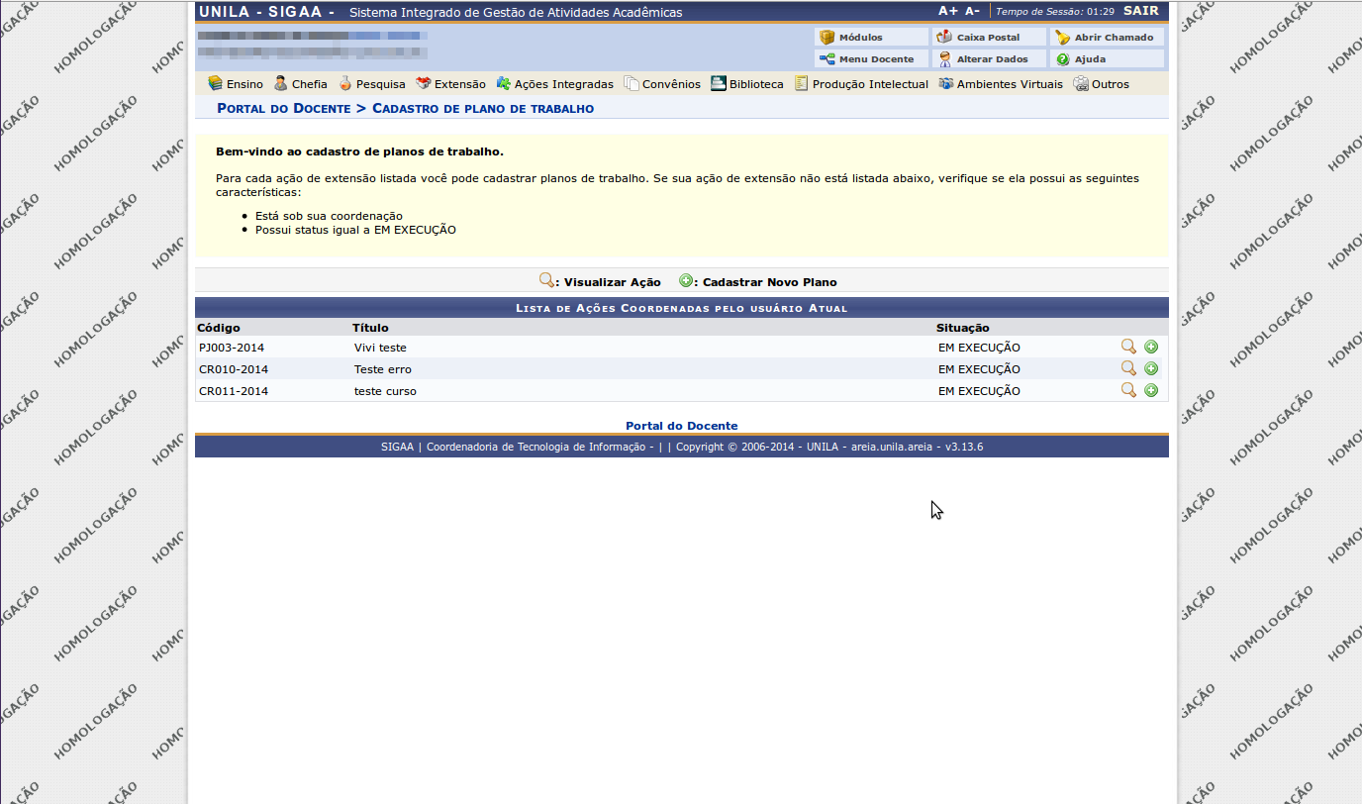This screenshot has width=1362, height=804.
Task: Increase font size with A+
Action: coord(948,11)
